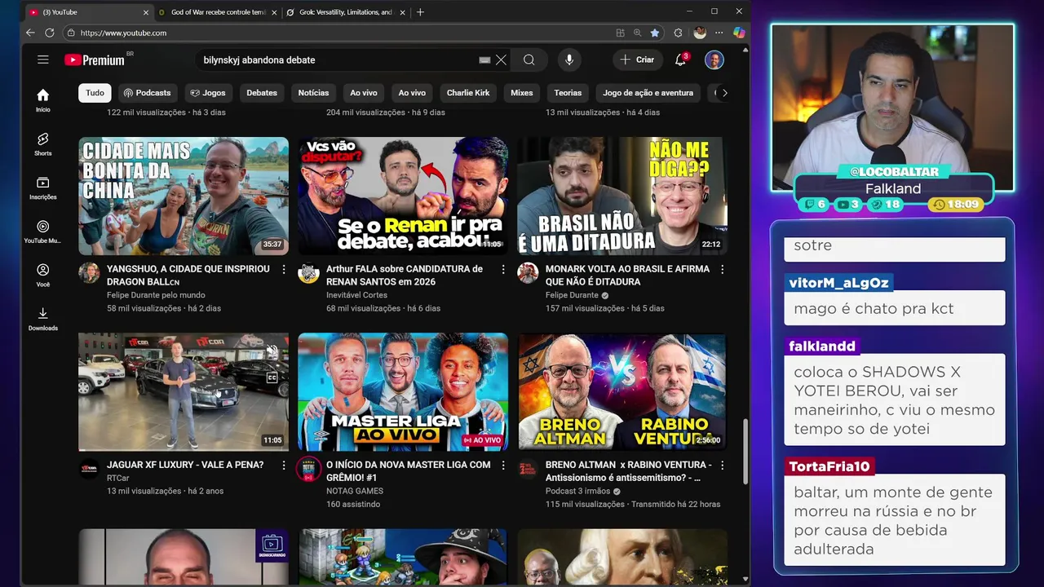Open title JAGUAR XF LUXURY - VALE A PENA?

click(185, 465)
